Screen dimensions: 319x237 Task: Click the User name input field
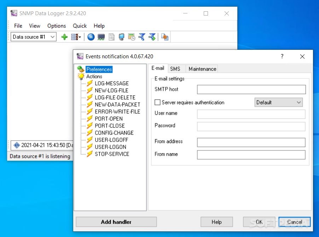(251, 114)
